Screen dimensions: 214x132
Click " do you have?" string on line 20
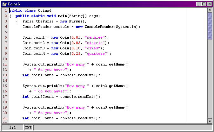[50, 113]
